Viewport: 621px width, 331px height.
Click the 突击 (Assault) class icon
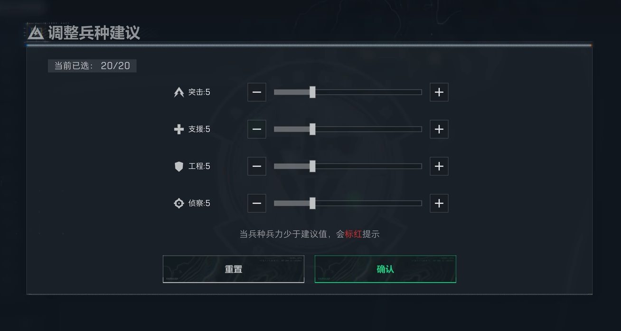point(179,92)
